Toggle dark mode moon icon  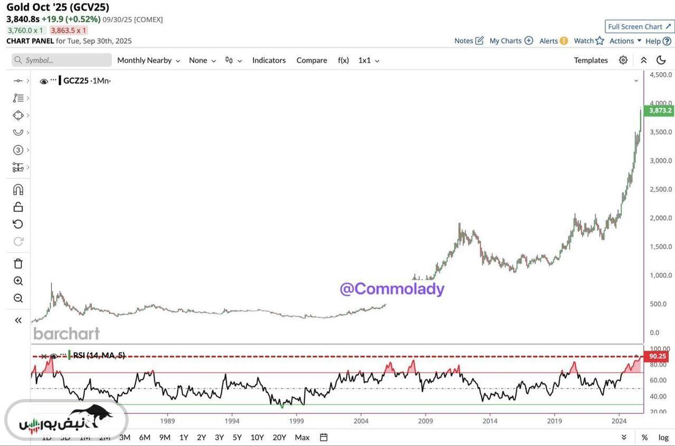click(661, 60)
